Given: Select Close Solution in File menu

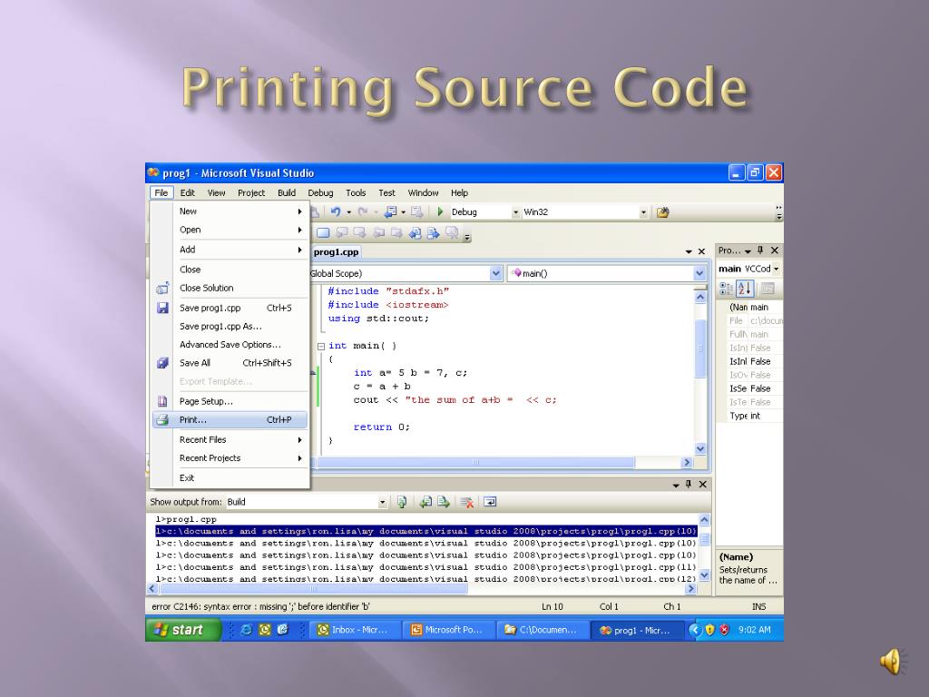Looking at the screenshot, I should click(230, 288).
